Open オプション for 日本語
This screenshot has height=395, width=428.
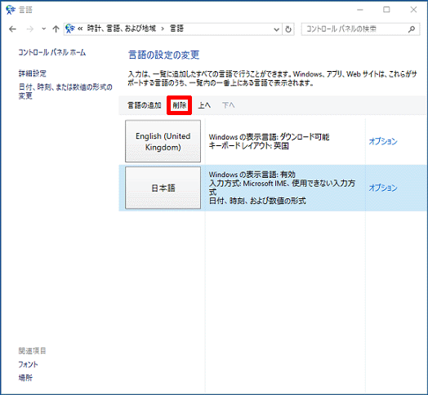pyautogui.click(x=383, y=188)
